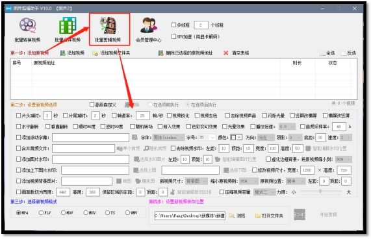Screen dimensions: 371x239
Task: Tick the 视频锐化 video sharpen checkbox
Action: click(169, 116)
